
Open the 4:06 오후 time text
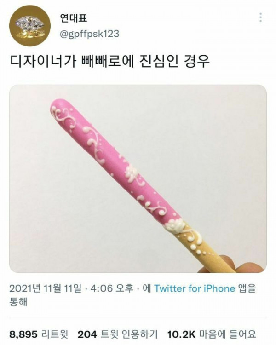pyautogui.click(x=111, y=288)
